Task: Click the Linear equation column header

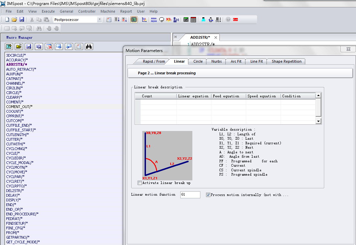Action: (x=194, y=96)
